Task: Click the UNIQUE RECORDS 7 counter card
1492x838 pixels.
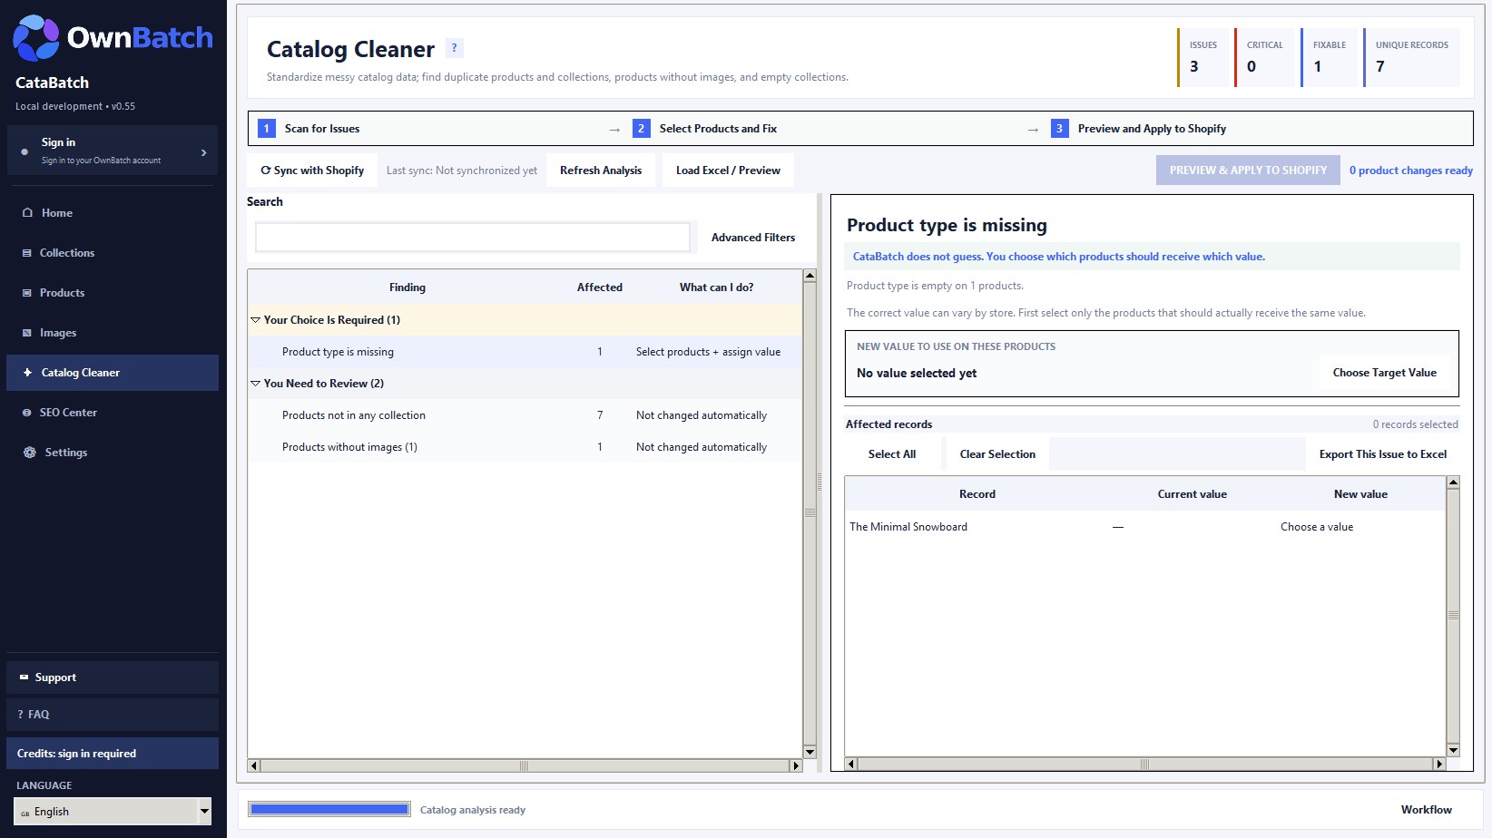Action: [x=1411, y=57]
